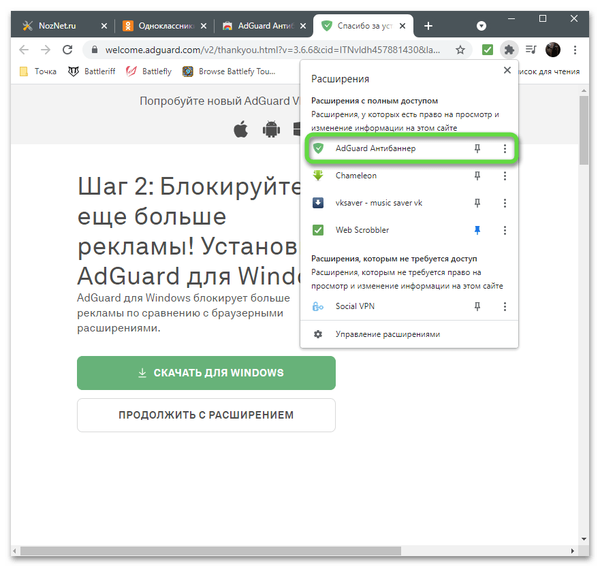The height and width of the screenshot is (567, 600).
Task: Close the NozNet.ru tab
Action: click(104, 26)
